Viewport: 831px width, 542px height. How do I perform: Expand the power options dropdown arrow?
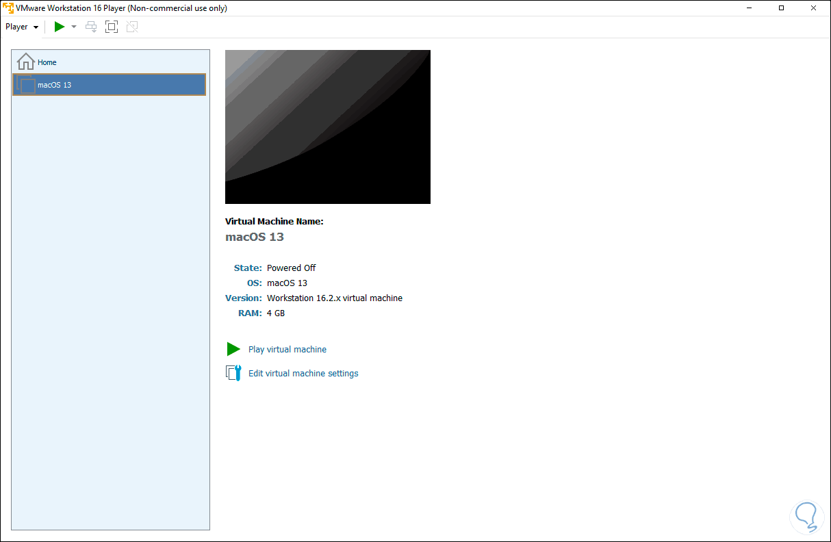[x=74, y=27]
